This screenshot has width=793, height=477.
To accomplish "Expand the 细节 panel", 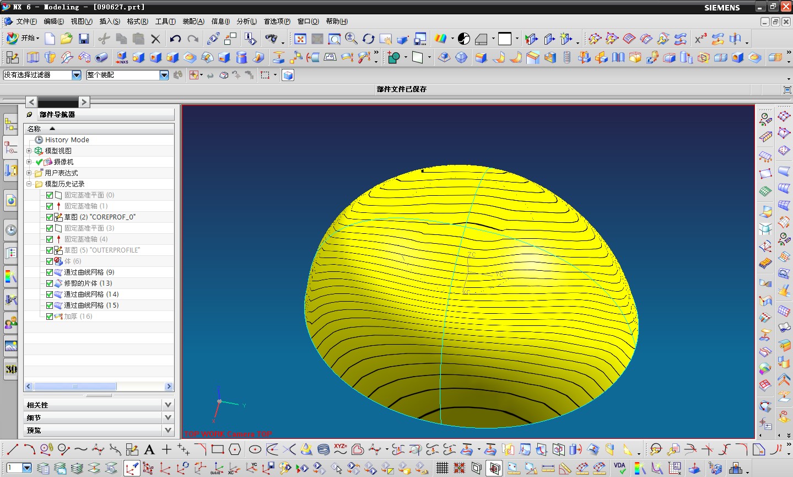I will pos(169,417).
